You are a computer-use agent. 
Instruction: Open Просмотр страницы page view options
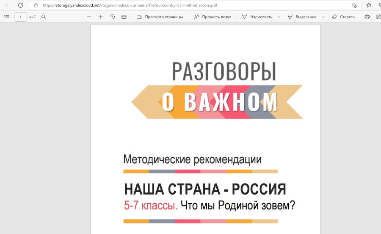click(160, 17)
